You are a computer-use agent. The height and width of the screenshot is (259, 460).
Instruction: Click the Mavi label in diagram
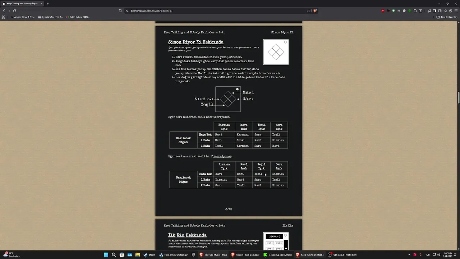248,92
